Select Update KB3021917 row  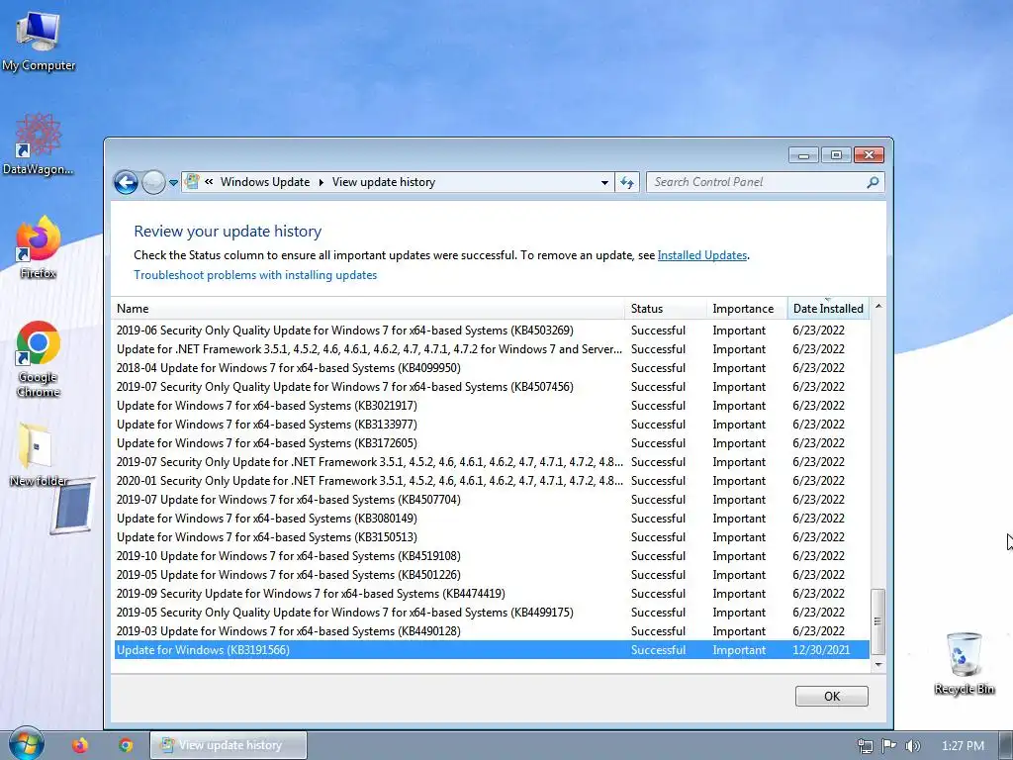[492, 405]
